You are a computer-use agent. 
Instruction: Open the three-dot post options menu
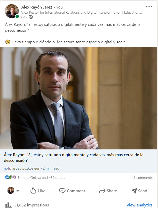point(149,7)
